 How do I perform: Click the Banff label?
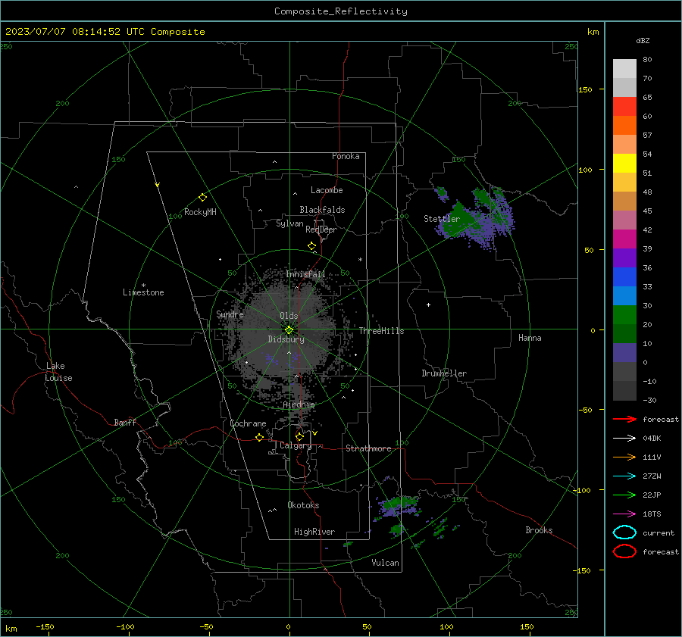(x=125, y=422)
